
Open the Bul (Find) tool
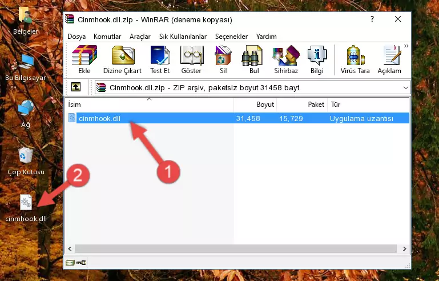pos(253,59)
